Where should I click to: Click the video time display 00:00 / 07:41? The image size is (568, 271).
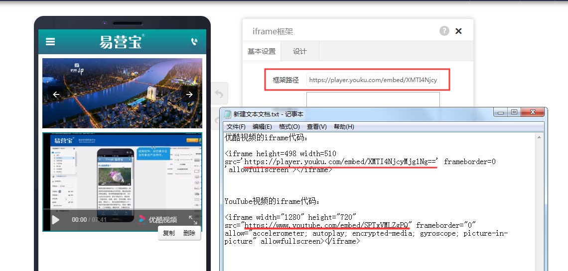pos(89,220)
